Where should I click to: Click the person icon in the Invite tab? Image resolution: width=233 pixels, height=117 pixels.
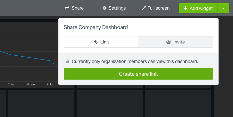click(x=169, y=42)
